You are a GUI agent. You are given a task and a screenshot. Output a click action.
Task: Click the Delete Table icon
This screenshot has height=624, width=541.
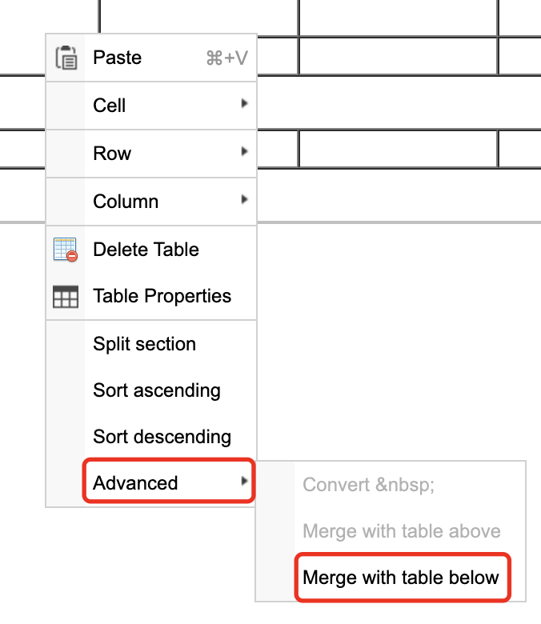pyautogui.click(x=66, y=250)
